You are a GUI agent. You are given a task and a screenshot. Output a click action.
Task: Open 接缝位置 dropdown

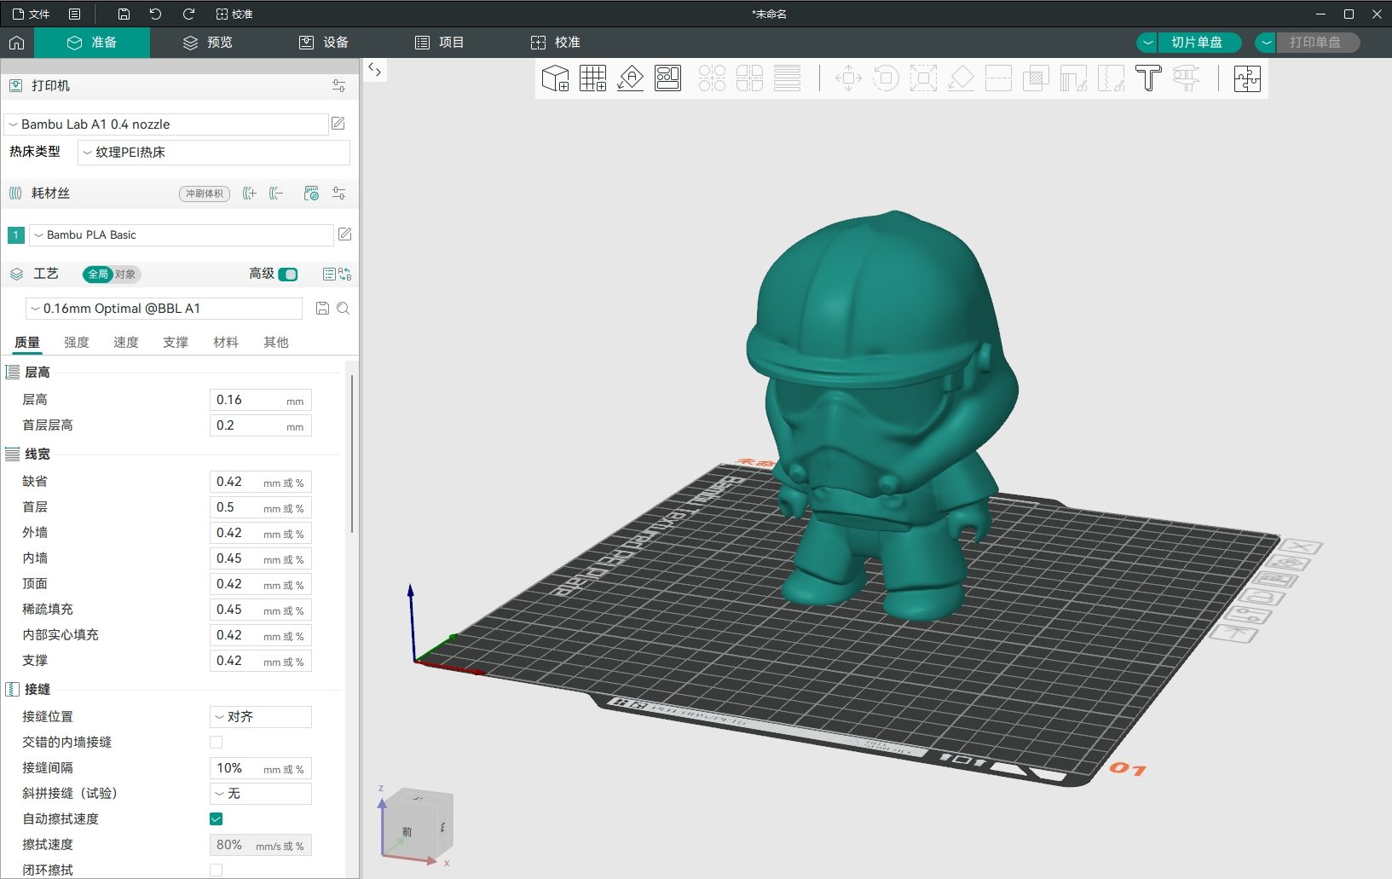pos(261,717)
